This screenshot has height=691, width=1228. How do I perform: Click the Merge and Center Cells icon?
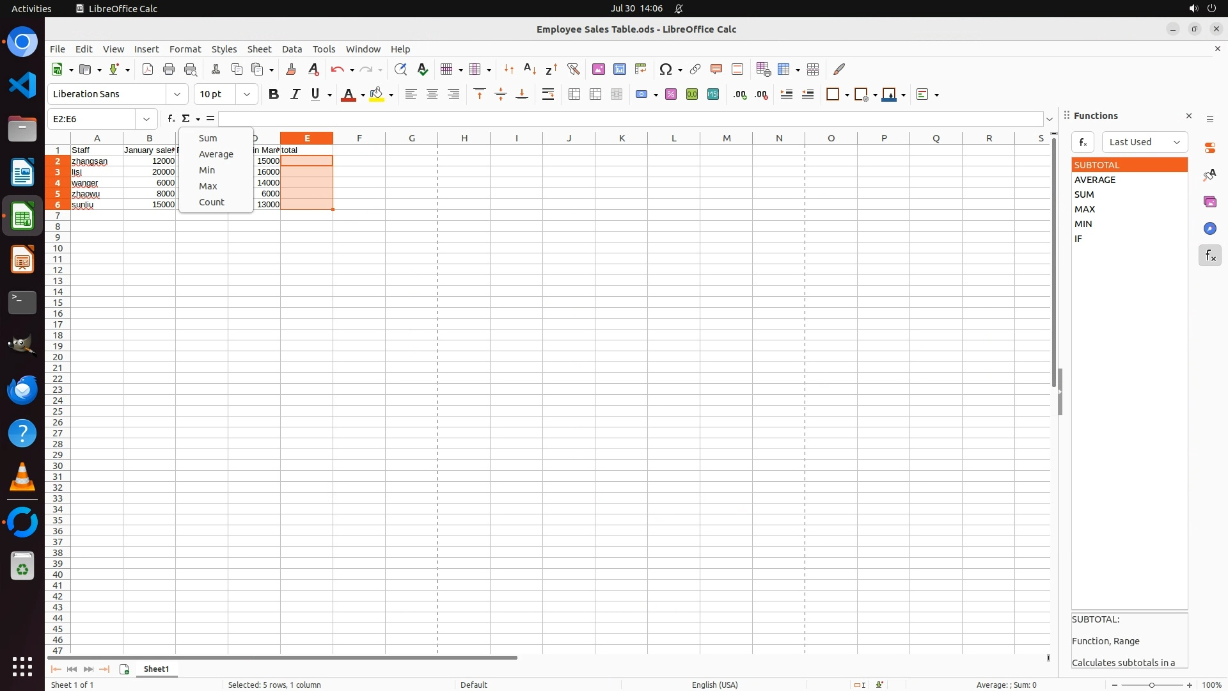pyautogui.click(x=574, y=95)
